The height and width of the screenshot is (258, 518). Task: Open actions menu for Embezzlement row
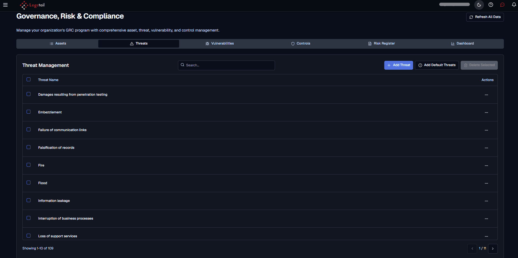click(486, 113)
